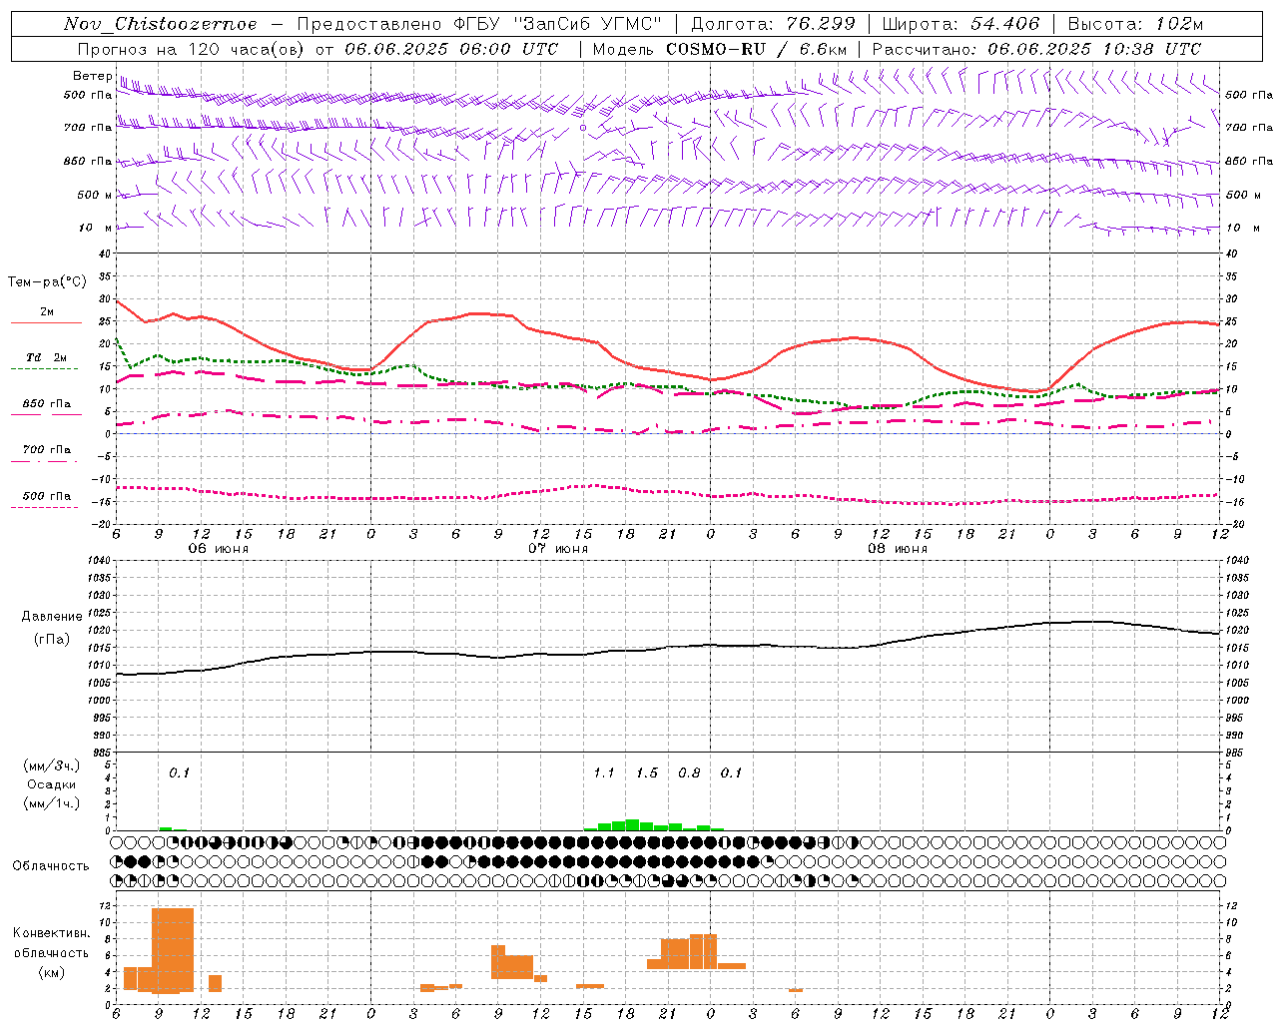
Task: Click the '06 июня' date label
Action: [x=219, y=549]
